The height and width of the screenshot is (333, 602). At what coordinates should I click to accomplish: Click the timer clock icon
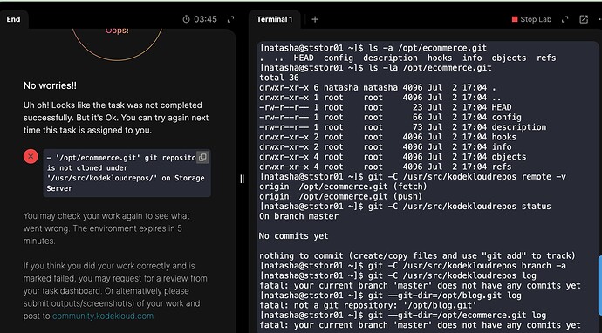point(186,19)
